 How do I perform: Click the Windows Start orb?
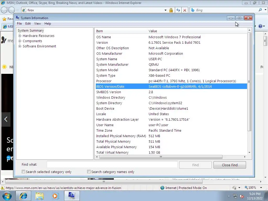coord(7,196)
